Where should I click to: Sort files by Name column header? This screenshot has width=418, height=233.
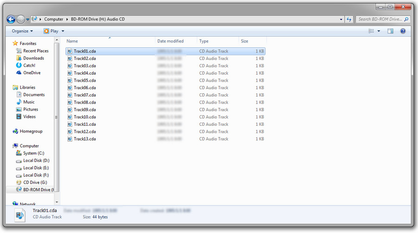coord(72,41)
